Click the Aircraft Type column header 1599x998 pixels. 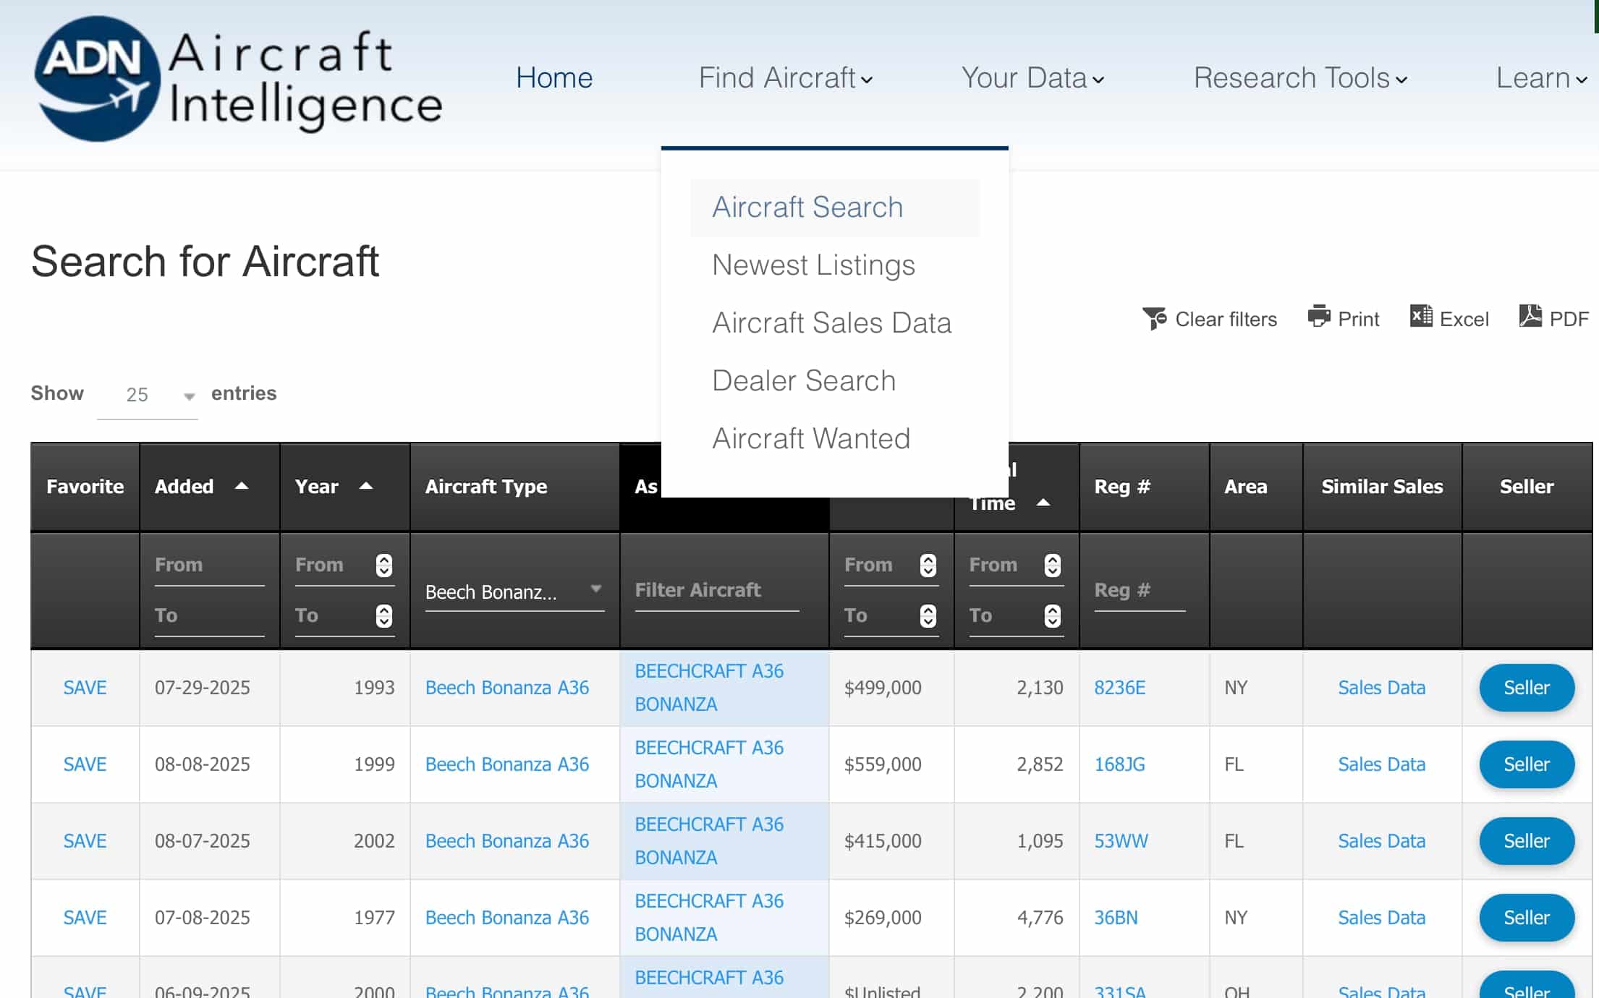514,487
